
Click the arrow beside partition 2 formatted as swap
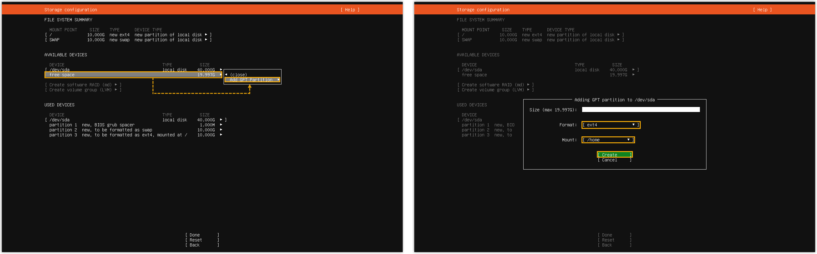[x=221, y=130]
